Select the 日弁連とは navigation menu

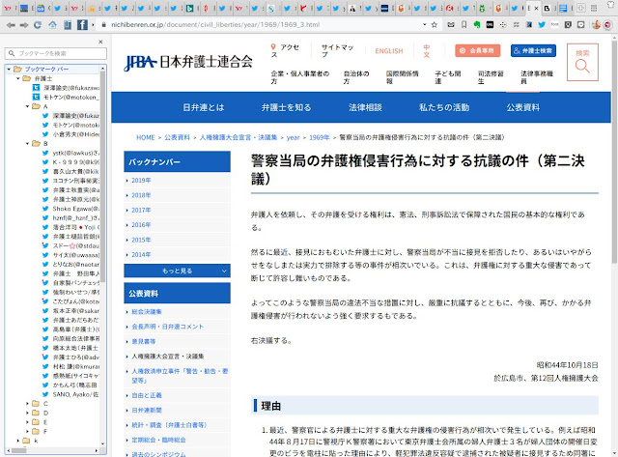tap(204, 107)
